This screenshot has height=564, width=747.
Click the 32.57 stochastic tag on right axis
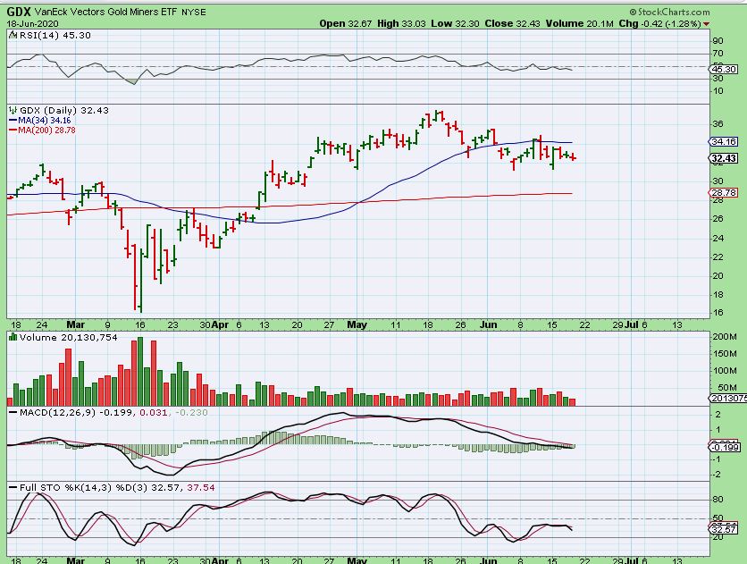(724, 530)
